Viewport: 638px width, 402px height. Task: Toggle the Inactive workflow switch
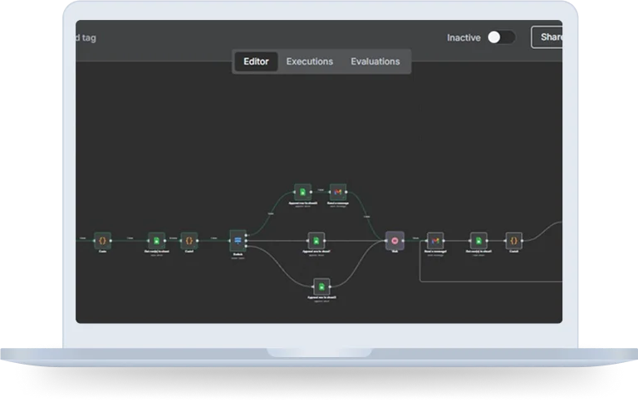pyautogui.click(x=500, y=37)
